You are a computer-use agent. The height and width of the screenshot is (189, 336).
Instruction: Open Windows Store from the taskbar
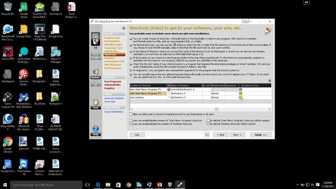119,185
